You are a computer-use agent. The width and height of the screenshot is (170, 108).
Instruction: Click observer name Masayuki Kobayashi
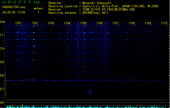coord(97,3)
